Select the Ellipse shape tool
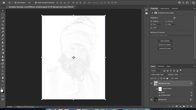The width and height of the screenshot is (196, 110). [3, 74]
